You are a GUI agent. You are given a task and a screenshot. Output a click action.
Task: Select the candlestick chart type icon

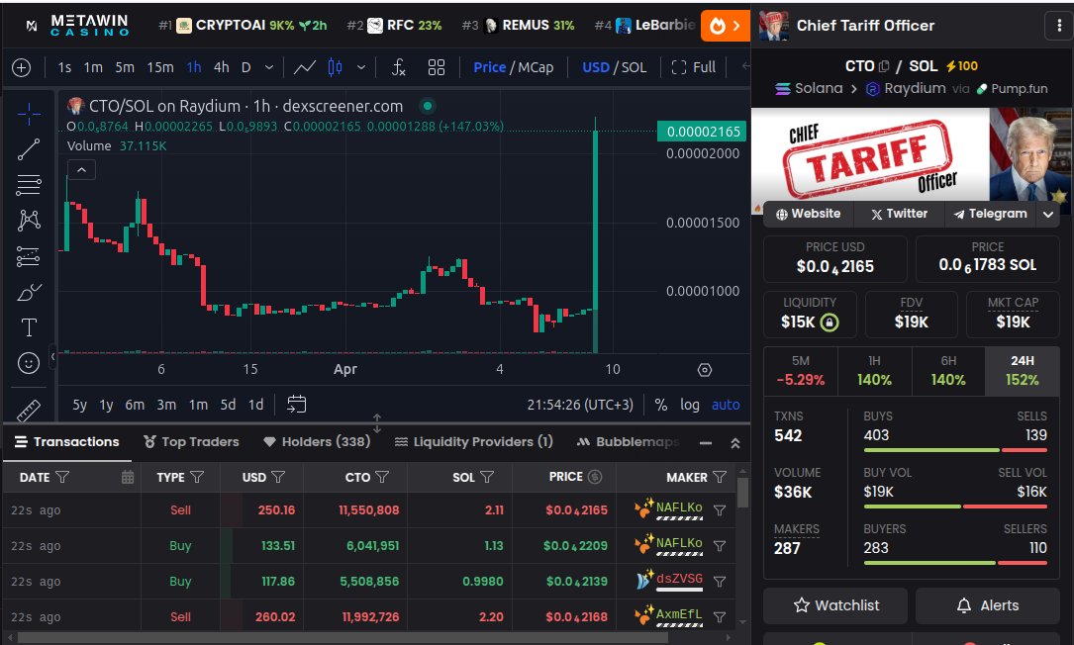click(335, 67)
